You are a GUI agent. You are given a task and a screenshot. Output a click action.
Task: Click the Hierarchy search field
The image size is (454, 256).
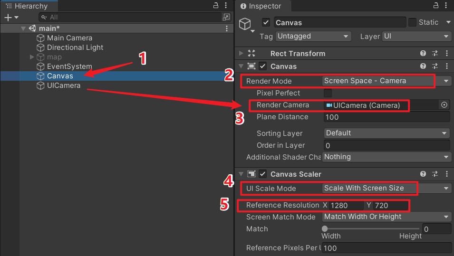pyautogui.click(x=130, y=18)
